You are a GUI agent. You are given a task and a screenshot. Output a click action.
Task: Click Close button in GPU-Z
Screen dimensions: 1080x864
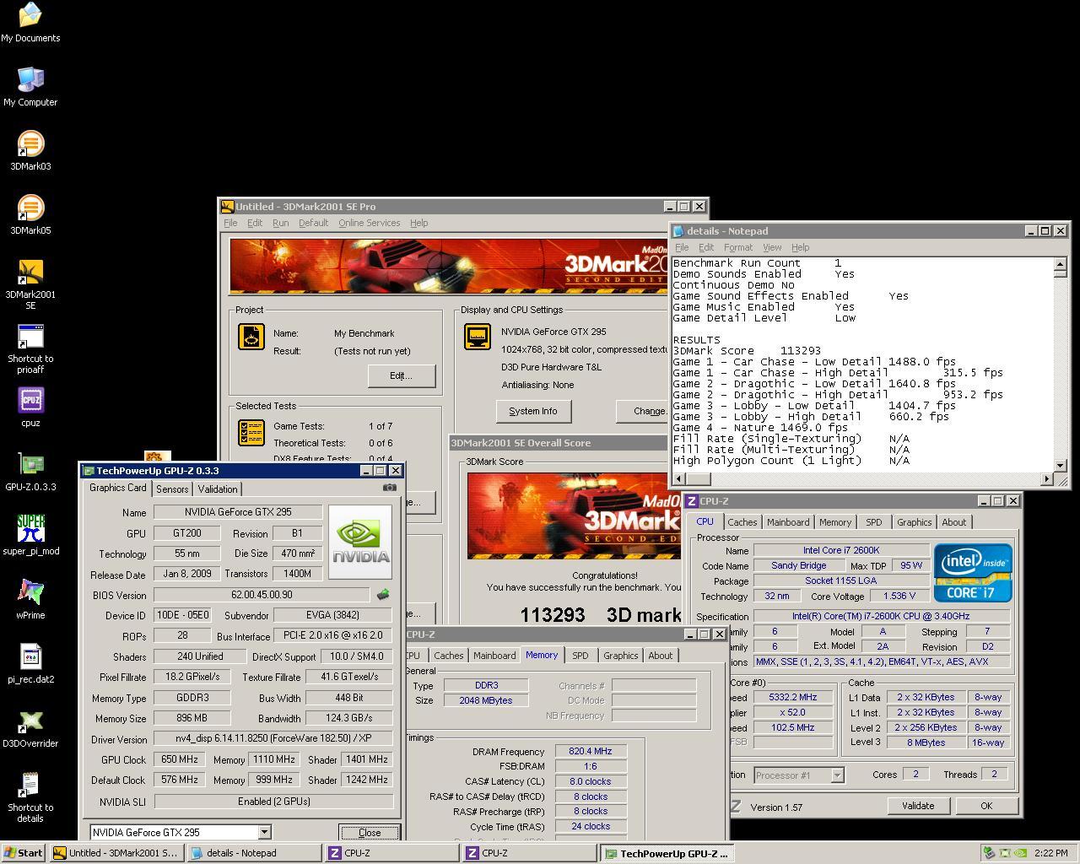point(370,832)
